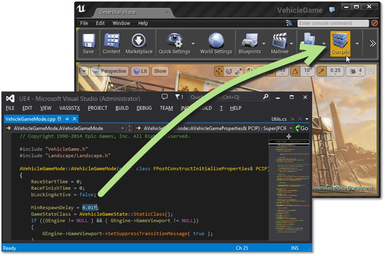
Task: Click the Save toolbar icon in Unreal Editor
Action: (x=89, y=44)
